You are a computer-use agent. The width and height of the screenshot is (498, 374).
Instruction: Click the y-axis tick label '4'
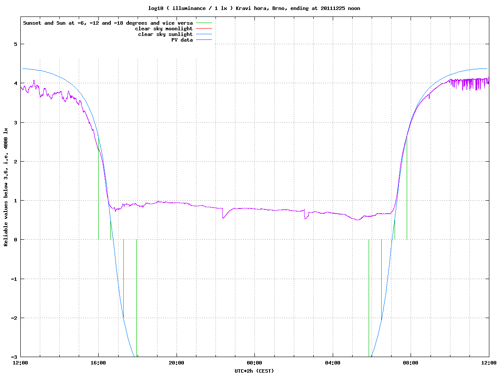click(x=15, y=83)
